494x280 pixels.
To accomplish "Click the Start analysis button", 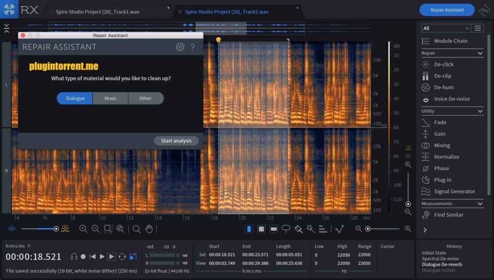I will pos(176,141).
